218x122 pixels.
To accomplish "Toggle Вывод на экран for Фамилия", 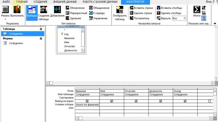I will pos(87,101).
